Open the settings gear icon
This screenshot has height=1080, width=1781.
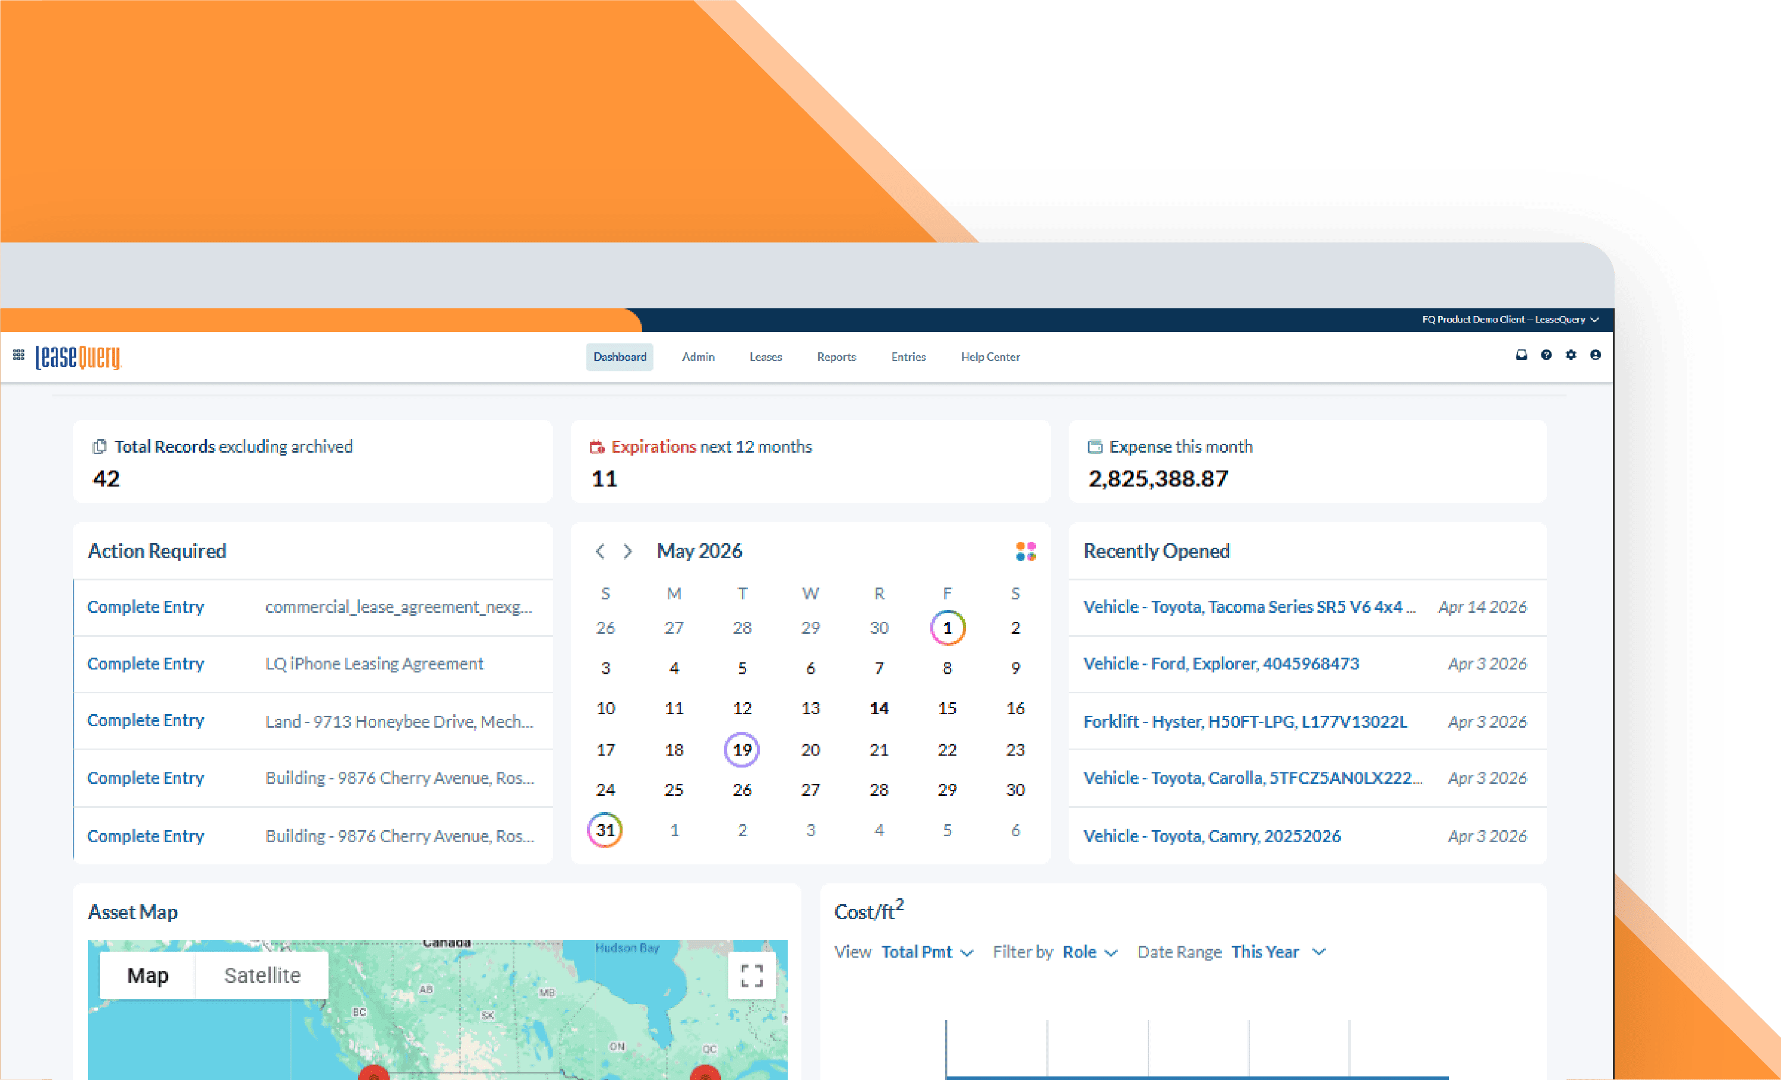[1571, 355]
